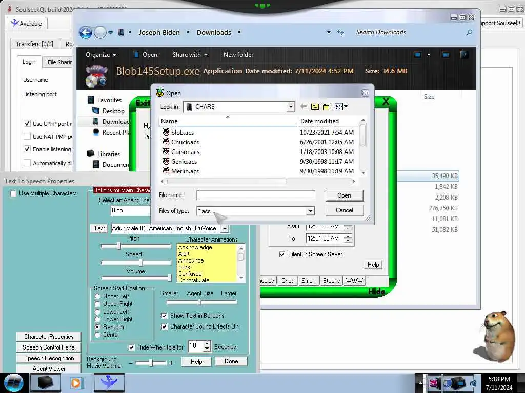
Task: Open the Chat tab
Action: click(287, 281)
